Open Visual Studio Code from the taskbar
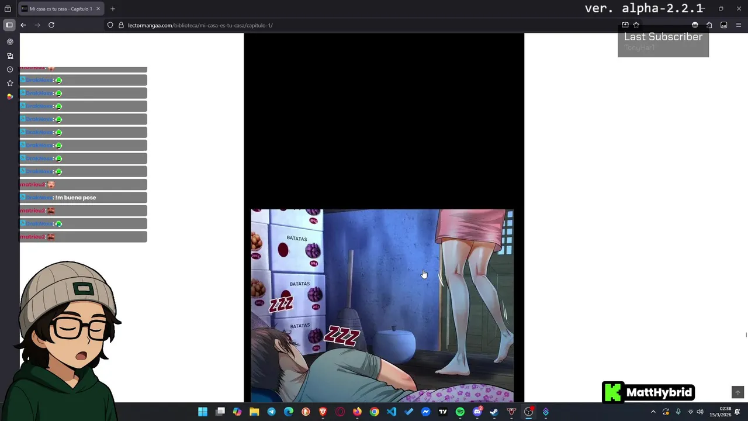 [392, 412]
